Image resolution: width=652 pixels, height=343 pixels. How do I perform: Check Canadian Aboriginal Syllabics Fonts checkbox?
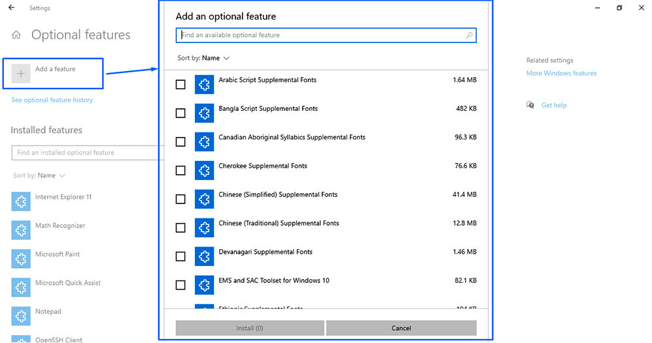[181, 142]
